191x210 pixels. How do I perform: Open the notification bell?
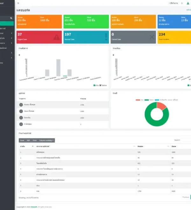(x=182, y=3)
